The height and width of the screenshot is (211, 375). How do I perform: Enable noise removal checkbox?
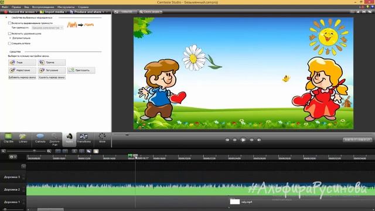pos(9,34)
